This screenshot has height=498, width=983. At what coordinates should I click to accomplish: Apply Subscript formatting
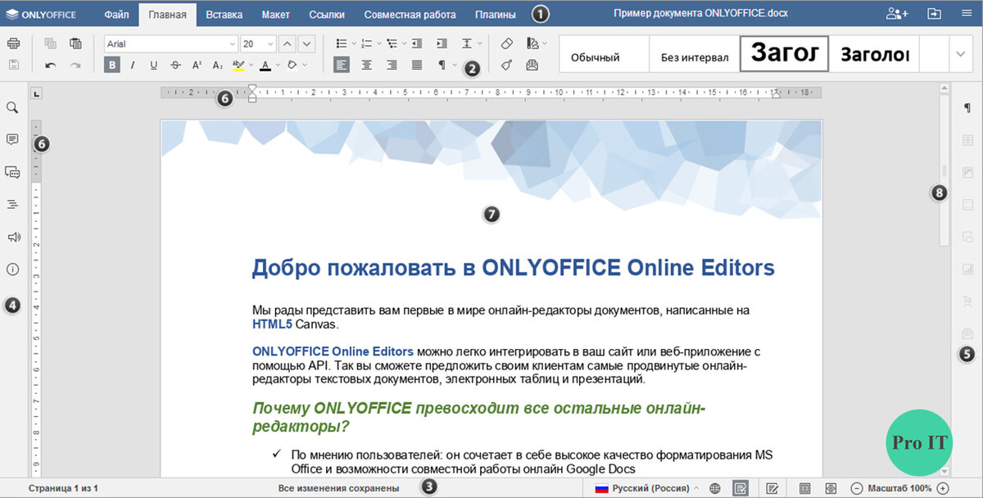218,65
